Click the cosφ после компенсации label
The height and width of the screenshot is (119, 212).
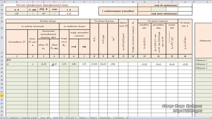[x=164, y=14]
